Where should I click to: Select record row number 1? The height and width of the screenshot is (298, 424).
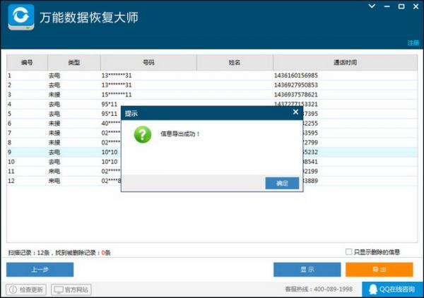tap(212, 76)
